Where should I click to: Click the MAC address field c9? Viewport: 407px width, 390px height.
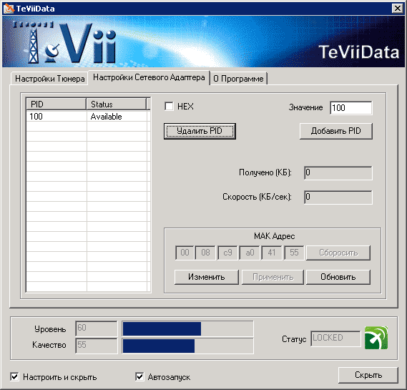[x=227, y=253]
